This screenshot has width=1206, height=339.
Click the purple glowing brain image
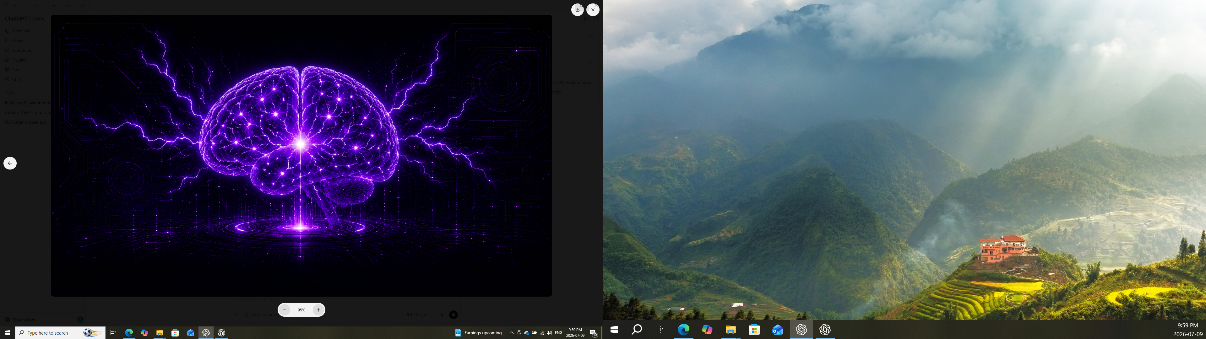(301, 155)
